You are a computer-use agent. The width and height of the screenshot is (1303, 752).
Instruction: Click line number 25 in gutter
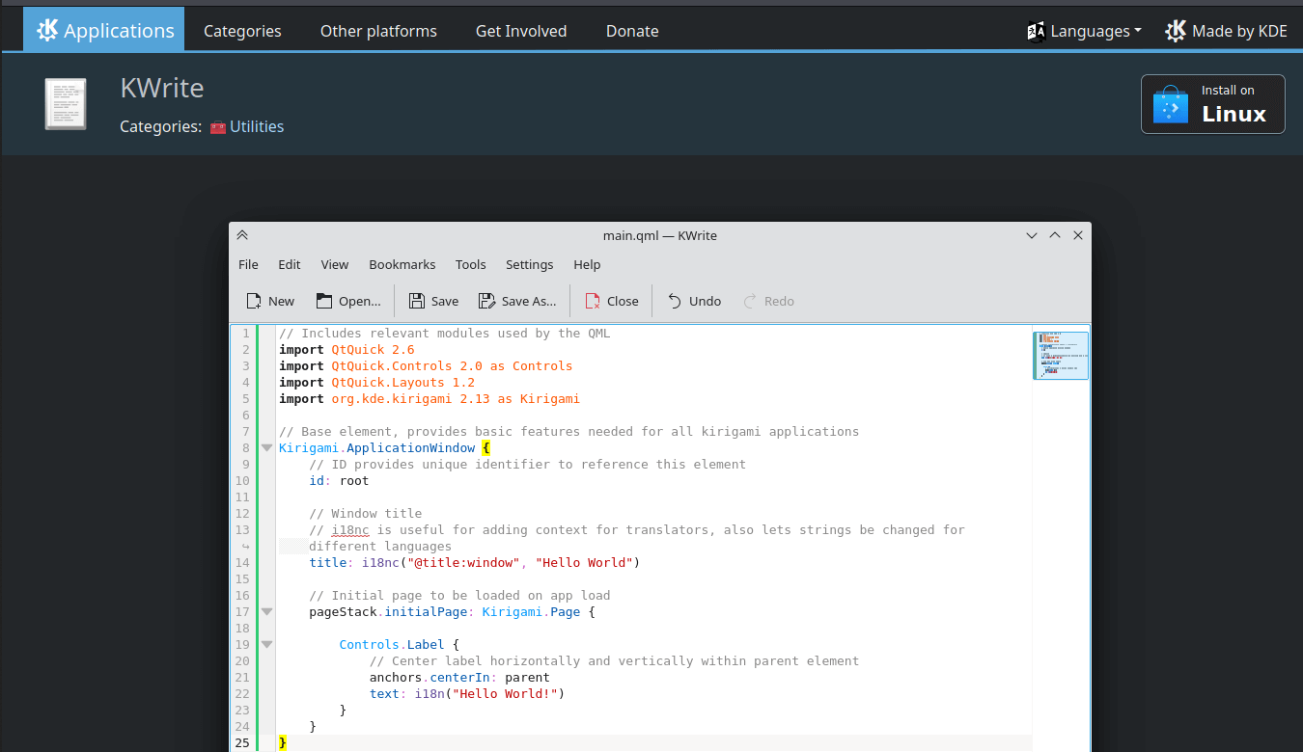[x=241, y=743]
